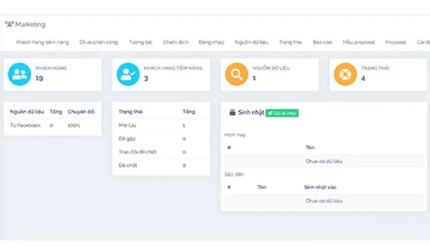Click the Marketing page title
430x250 pixels.
(30, 25)
